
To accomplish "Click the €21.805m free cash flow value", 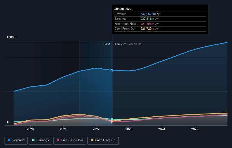I will tap(147, 24).
